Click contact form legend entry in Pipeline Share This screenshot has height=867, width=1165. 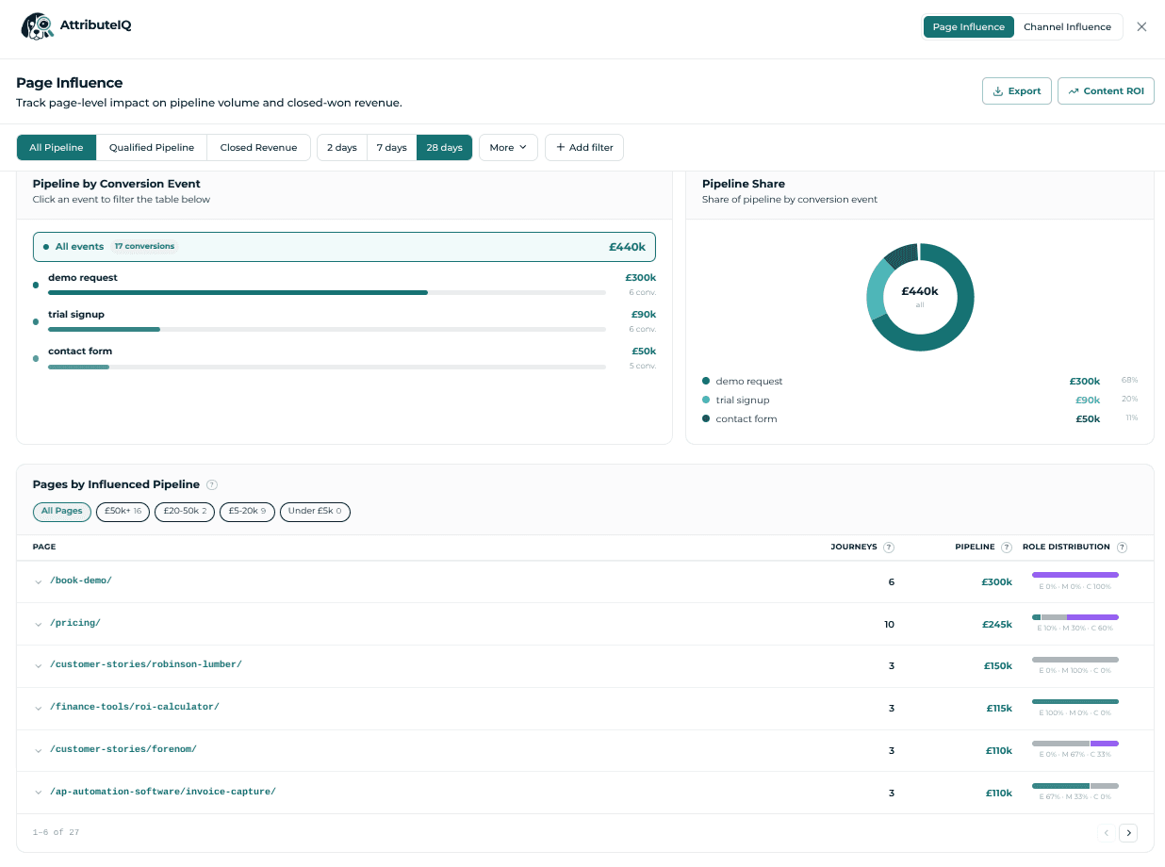[920, 418]
